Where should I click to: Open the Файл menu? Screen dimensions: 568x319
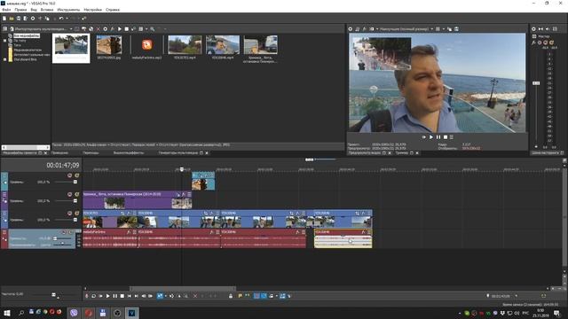coord(6,10)
